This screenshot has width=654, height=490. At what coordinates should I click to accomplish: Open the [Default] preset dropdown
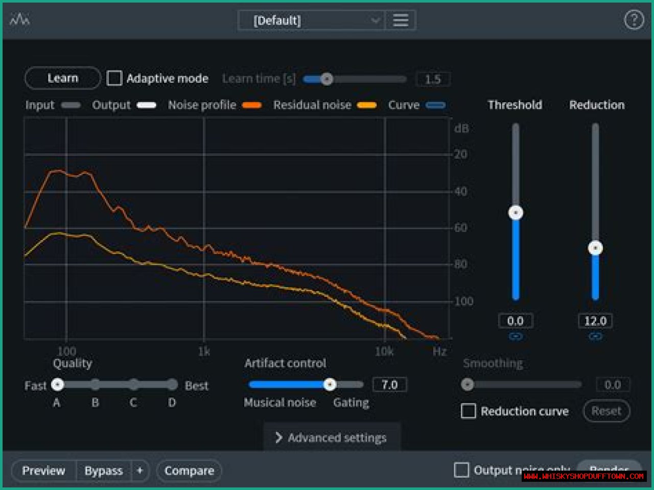(x=312, y=20)
